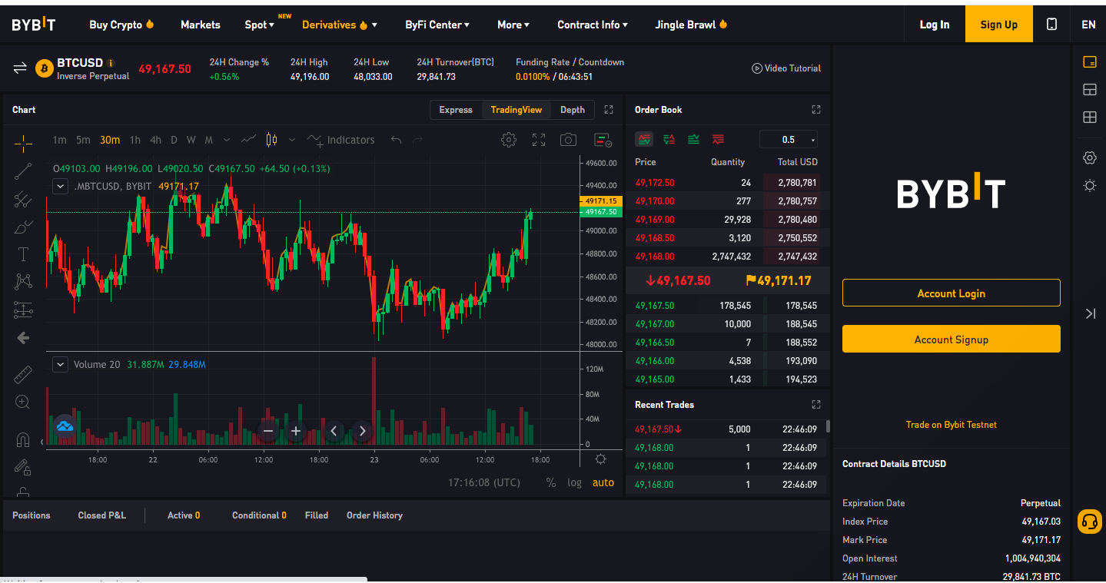Open the customer support headset icon

1089,522
